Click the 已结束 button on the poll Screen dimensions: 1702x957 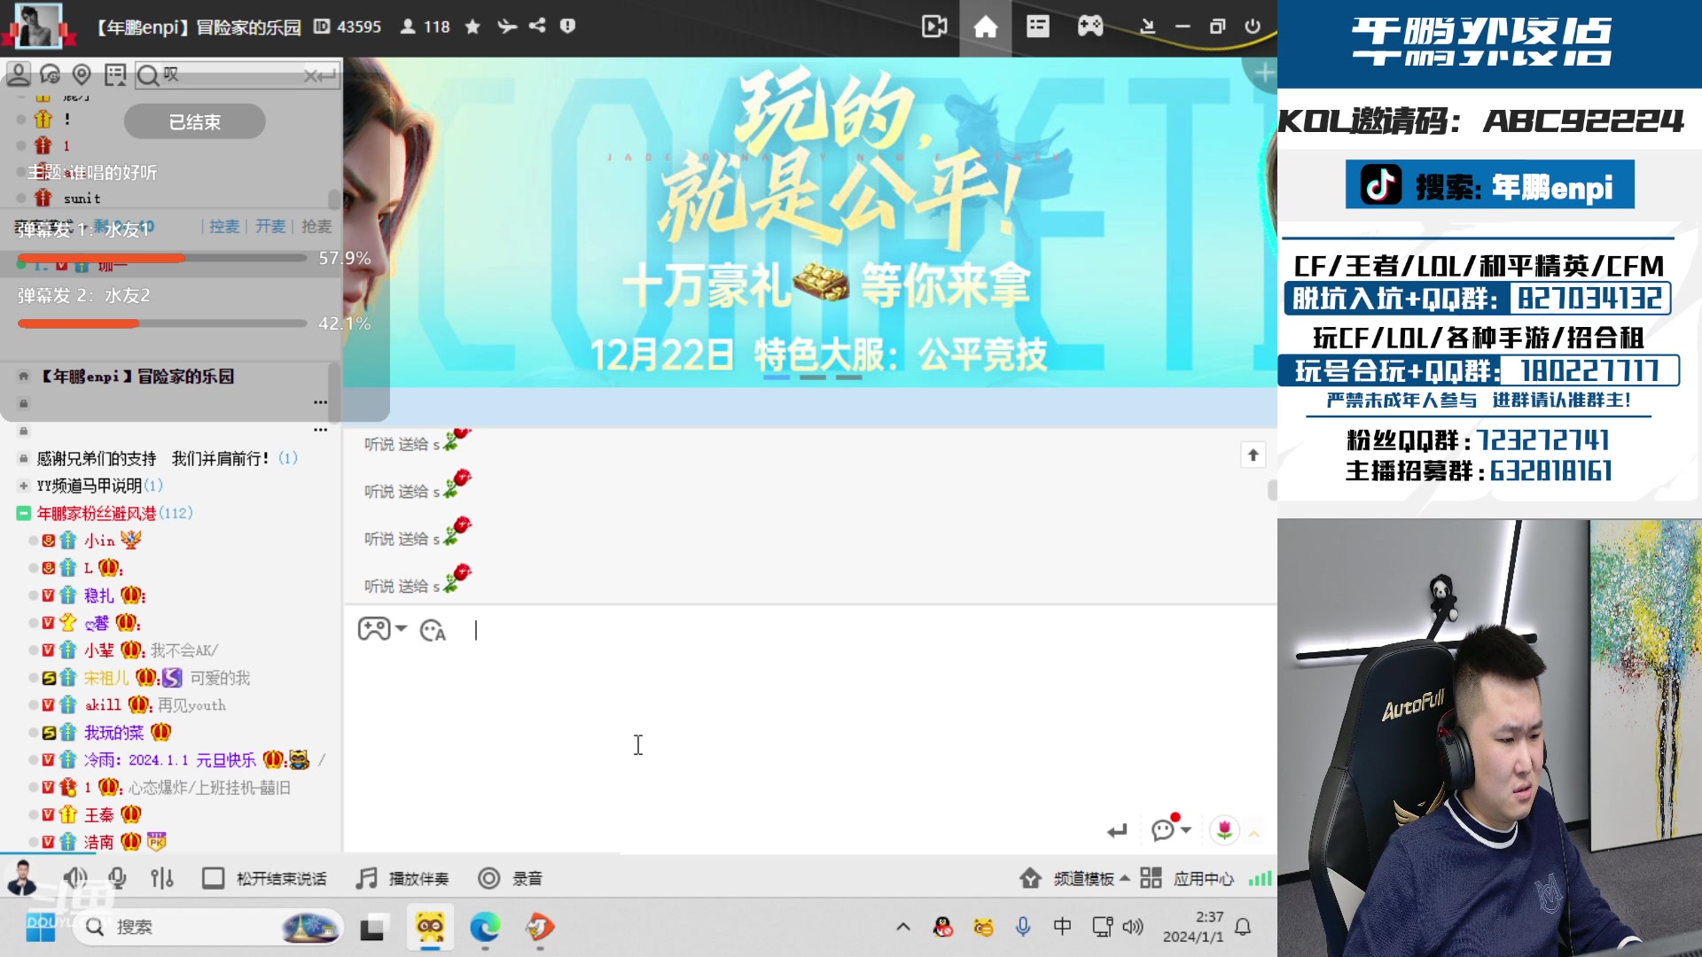[194, 121]
